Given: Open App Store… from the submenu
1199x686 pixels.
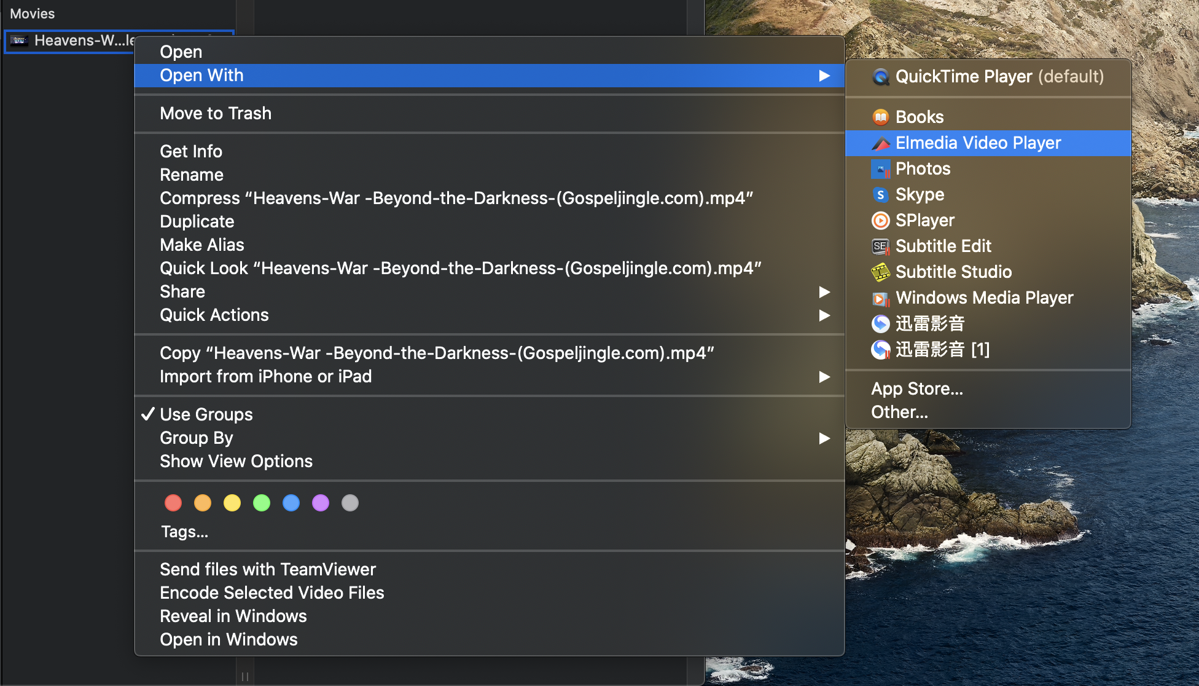Looking at the screenshot, I should 988,389.
